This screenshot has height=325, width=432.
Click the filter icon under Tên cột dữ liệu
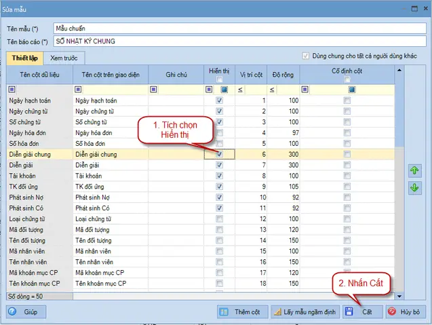tap(12, 90)
